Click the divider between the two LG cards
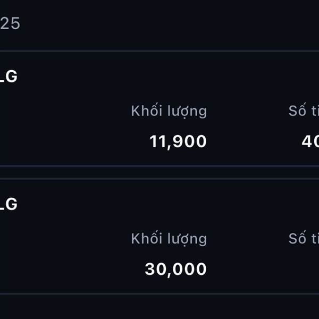Viewport: 319px width, 319px height. [159, 172]
